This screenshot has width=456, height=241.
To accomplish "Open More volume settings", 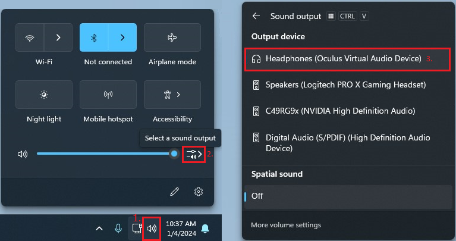I will [x=286, y=225].
